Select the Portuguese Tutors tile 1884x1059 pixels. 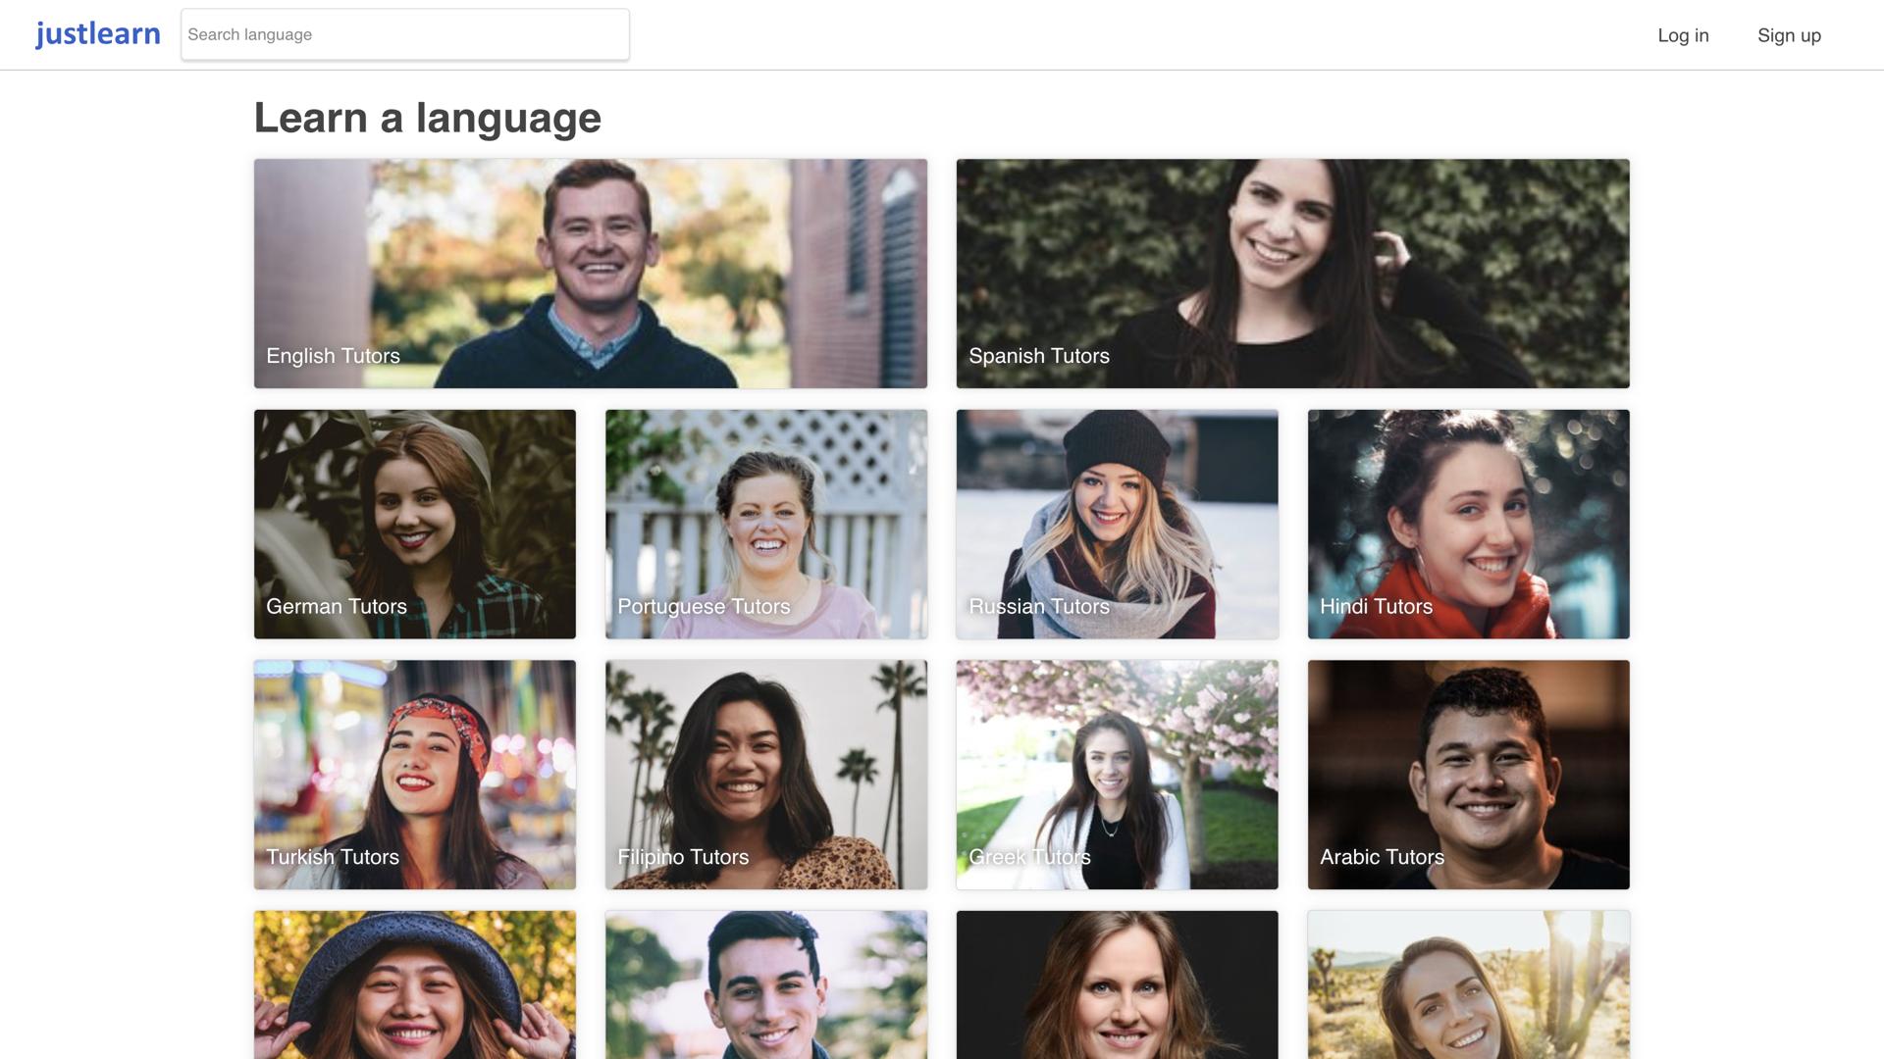coord(766,525)
